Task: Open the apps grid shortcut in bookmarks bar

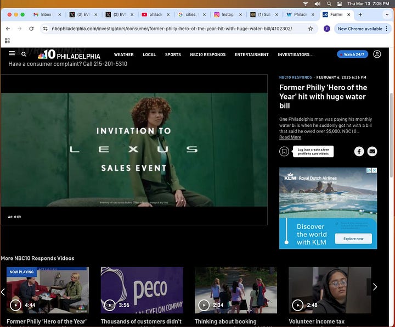Action: coord(7,41)
